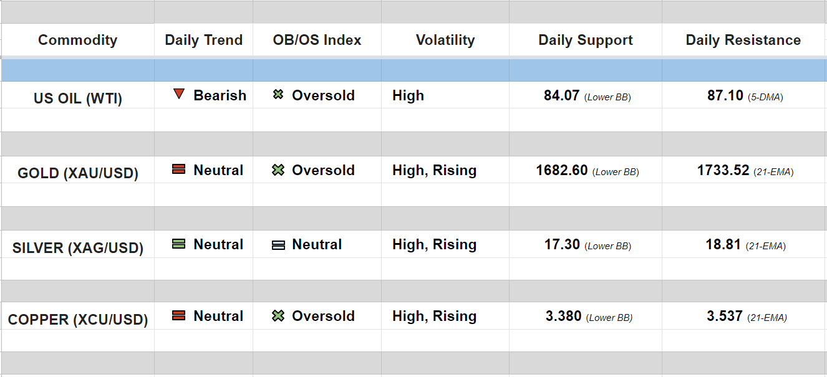Screen dimensions: 827x377
Task: Click Silver's 17.30 daily support value
Action: (x=562, y=244)
